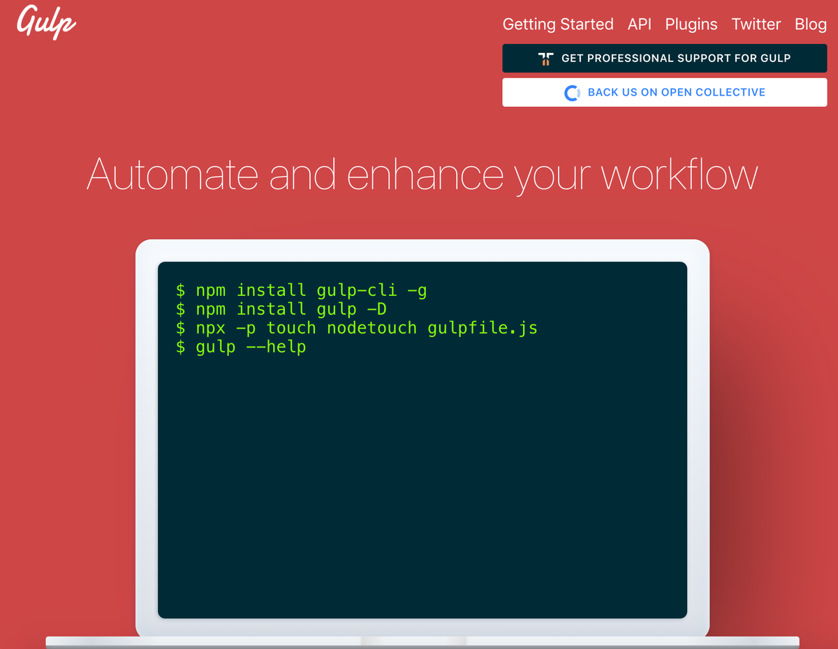Visit the Twitter link
The width and height of the screenshot is (838, 649).
pos(756,24)
